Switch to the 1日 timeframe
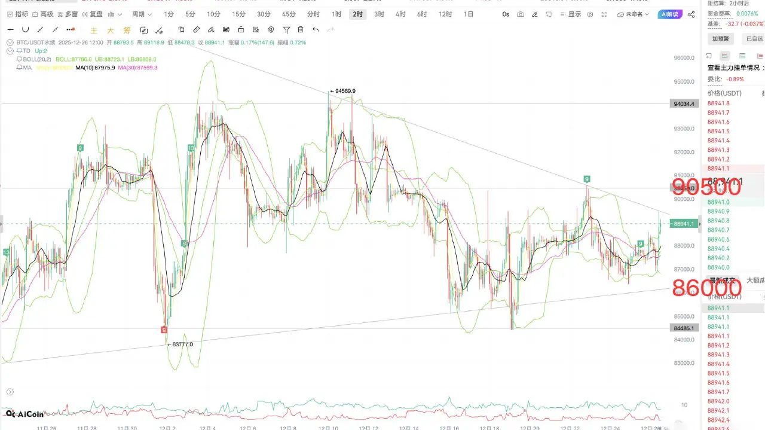Image resolution: width=765 pixels, height=430 pixels. (x=469, y=14)
